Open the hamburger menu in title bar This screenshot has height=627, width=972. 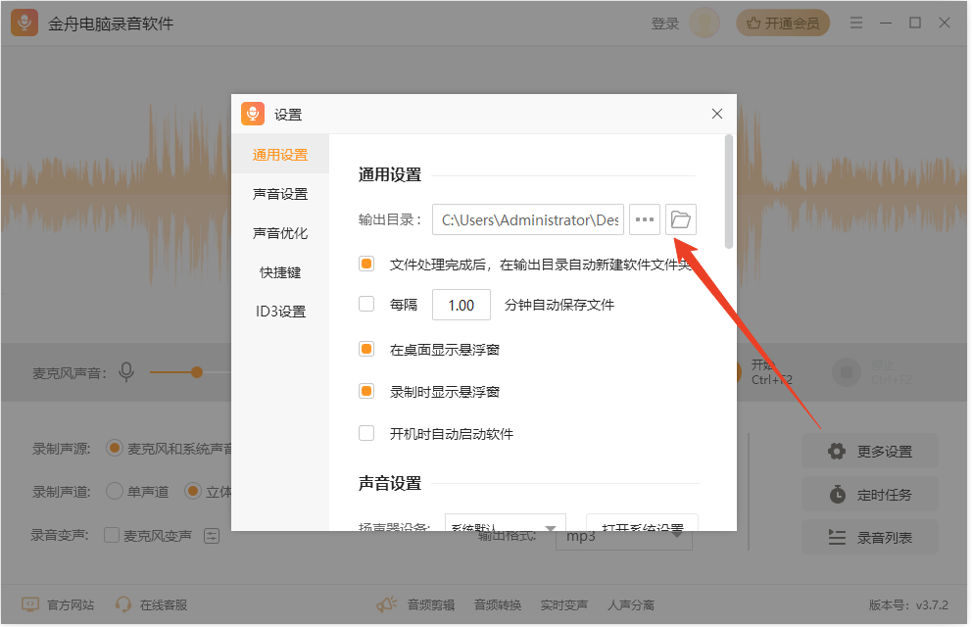click(856, 23)
